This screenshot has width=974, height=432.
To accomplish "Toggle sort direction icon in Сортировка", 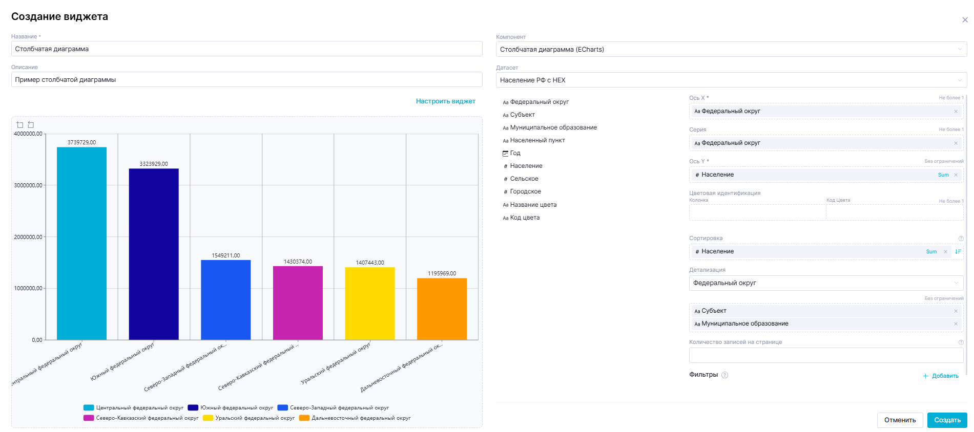I will (x=958, y=251).
